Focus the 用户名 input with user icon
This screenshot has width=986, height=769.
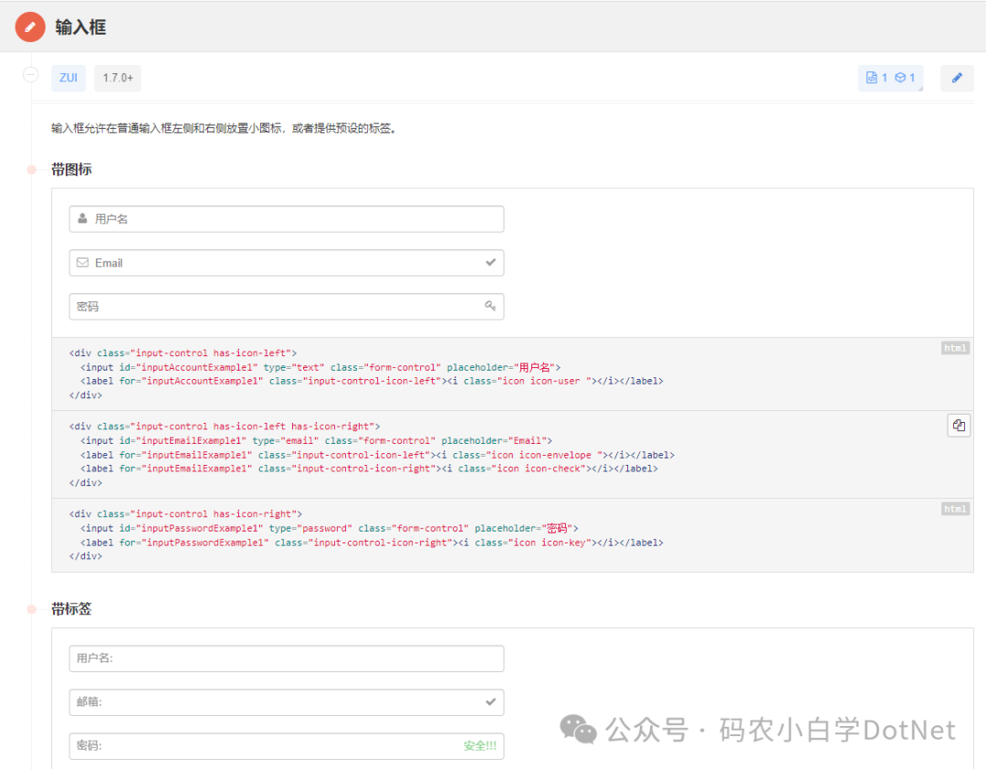click(292, 219)
